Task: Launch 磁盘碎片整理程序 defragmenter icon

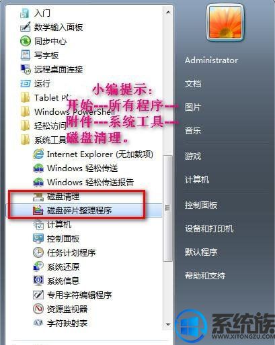Action: [x=38, y=210]
